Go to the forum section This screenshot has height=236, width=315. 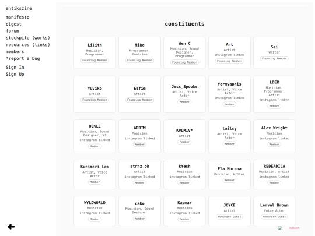12,31
